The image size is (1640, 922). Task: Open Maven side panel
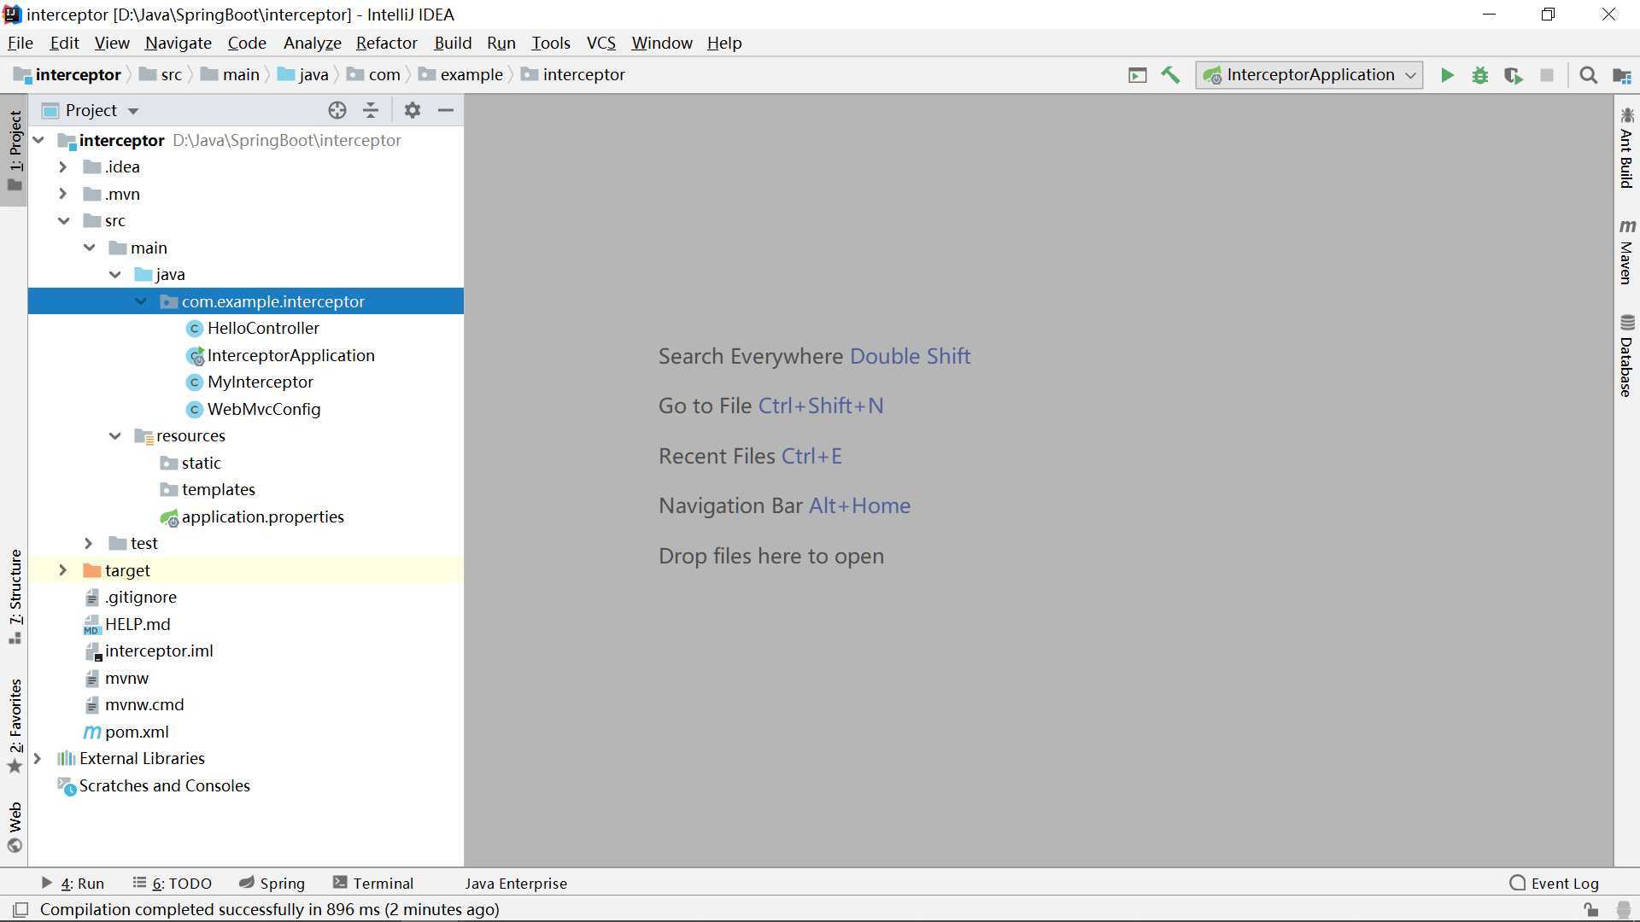[1626, 251]
